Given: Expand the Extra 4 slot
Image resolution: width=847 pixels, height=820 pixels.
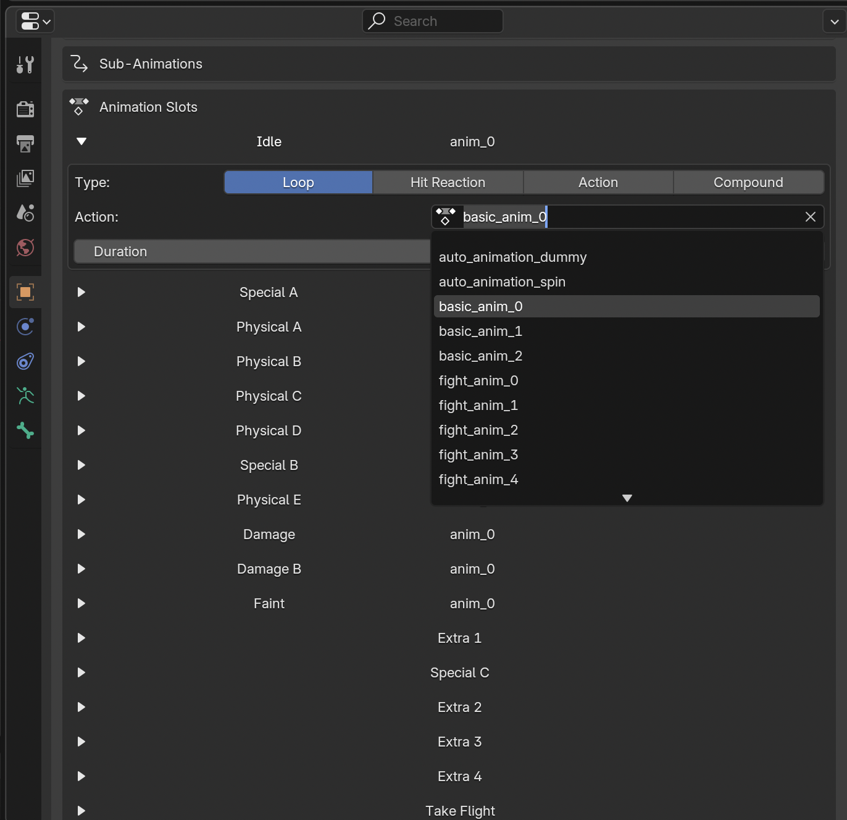Looking at the screenshot, I should click(x=81, y=776).
